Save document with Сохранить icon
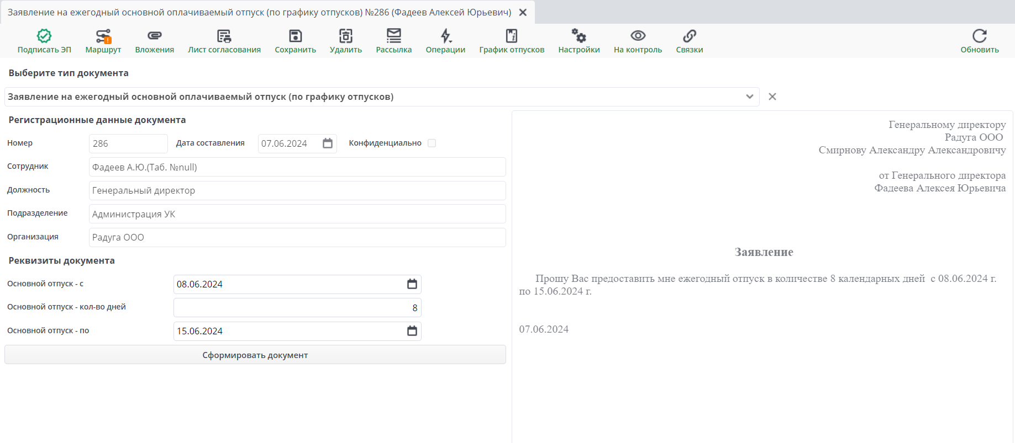The image size is (1015, 443). pyautogui.click(x=296, y=36)
